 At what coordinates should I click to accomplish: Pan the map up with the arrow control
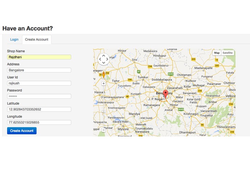104,56
